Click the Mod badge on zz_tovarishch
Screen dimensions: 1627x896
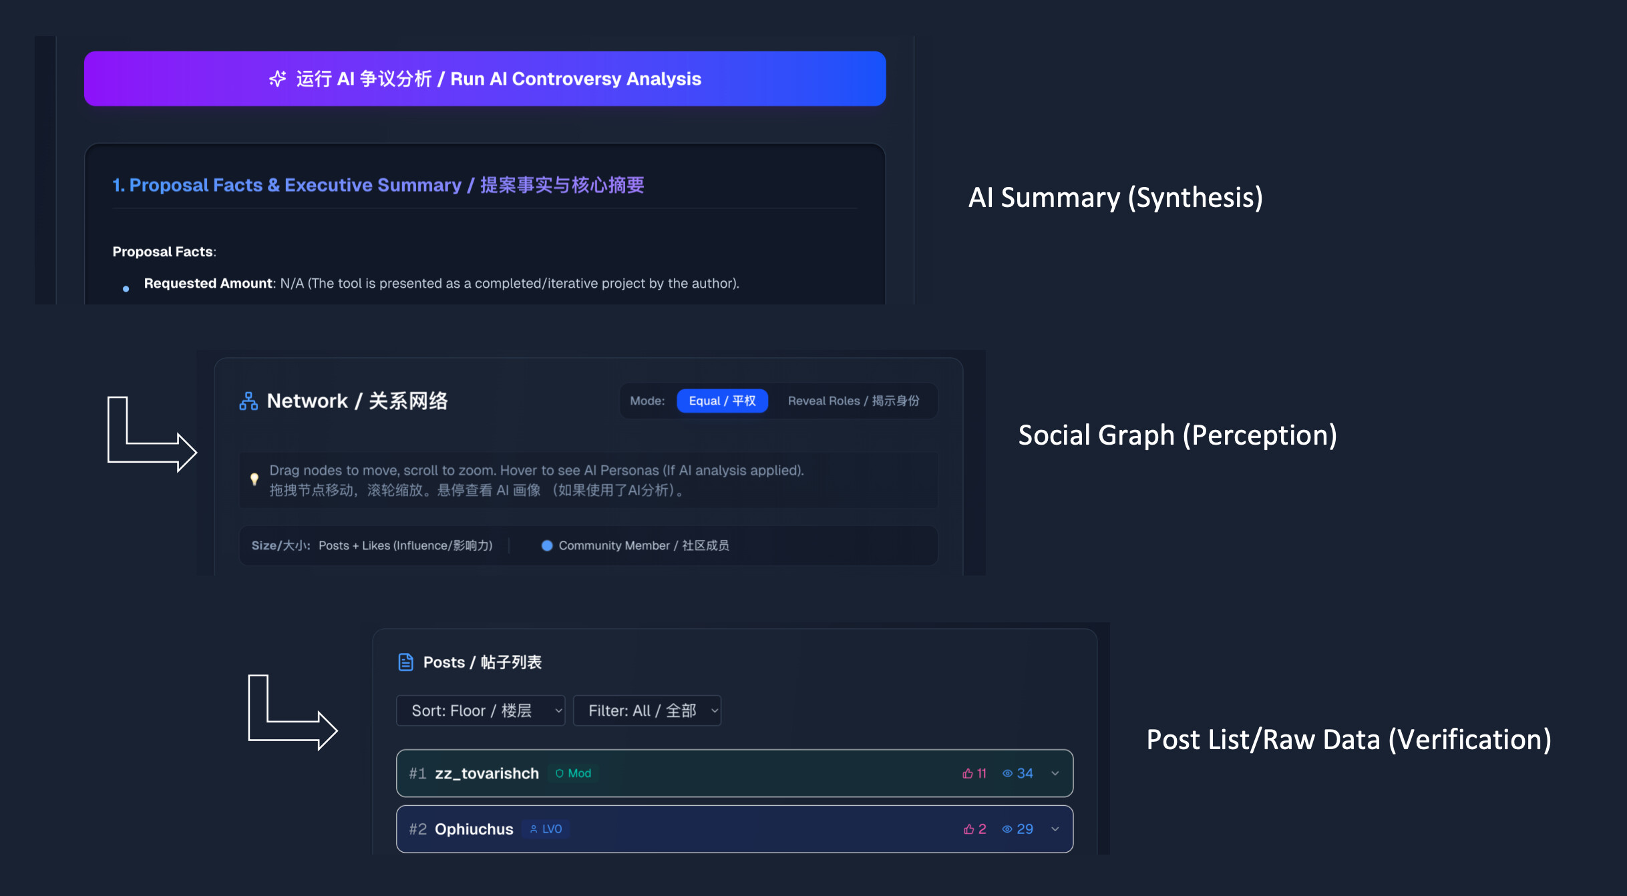574,774
